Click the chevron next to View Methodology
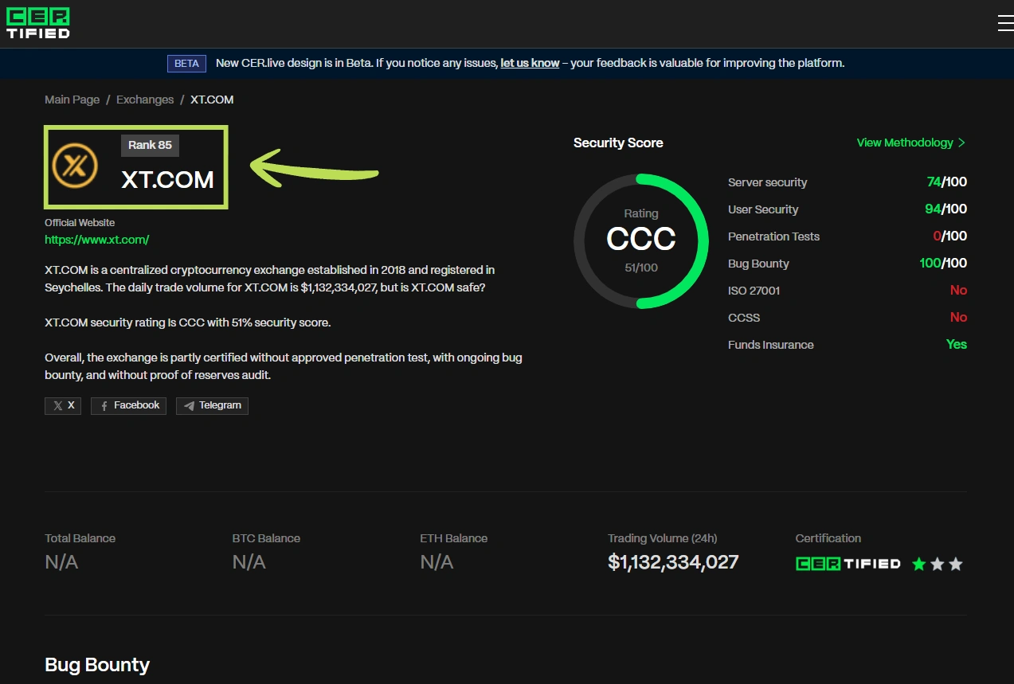This screenshot has width=1014, height=684. point(961,143)
